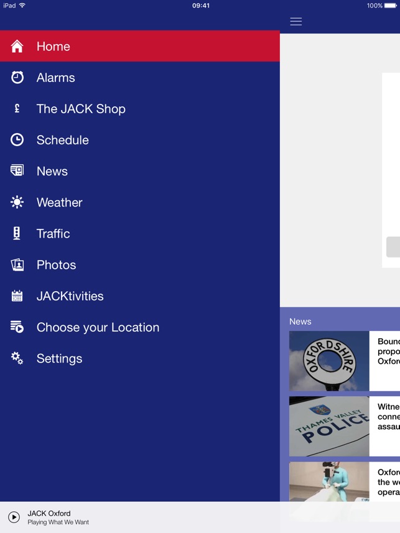This screenshot has height=533, width=400.
Task: Tap the battery indicator in status bar
Action: click(390, 6)
